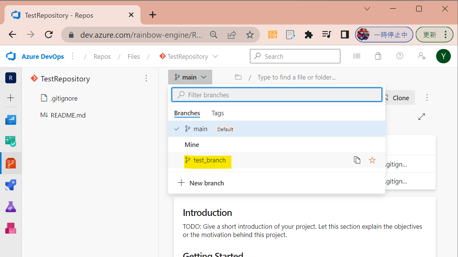Open the Repos breadcrumb link
This screenshot has width=458, height=257.
(x=102, y=57)
